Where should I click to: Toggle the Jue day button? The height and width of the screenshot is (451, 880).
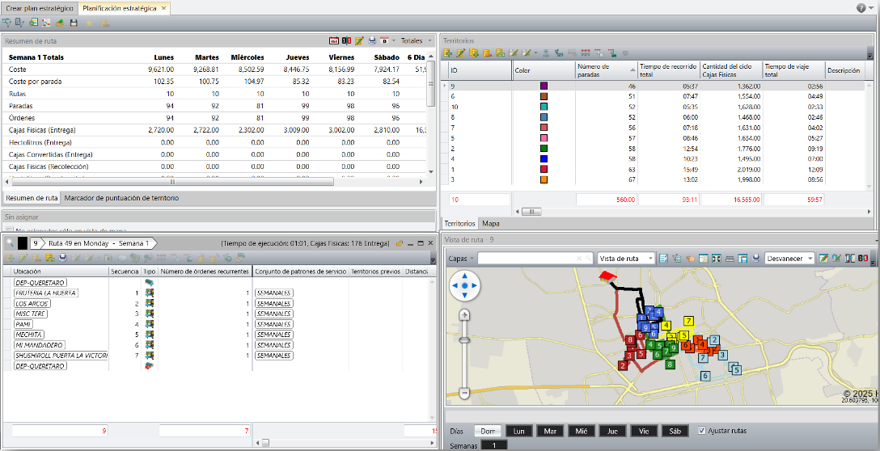click(612, 431)
